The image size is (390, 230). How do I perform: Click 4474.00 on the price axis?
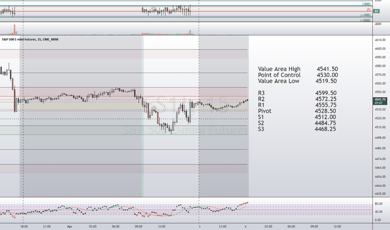point(380,159)
